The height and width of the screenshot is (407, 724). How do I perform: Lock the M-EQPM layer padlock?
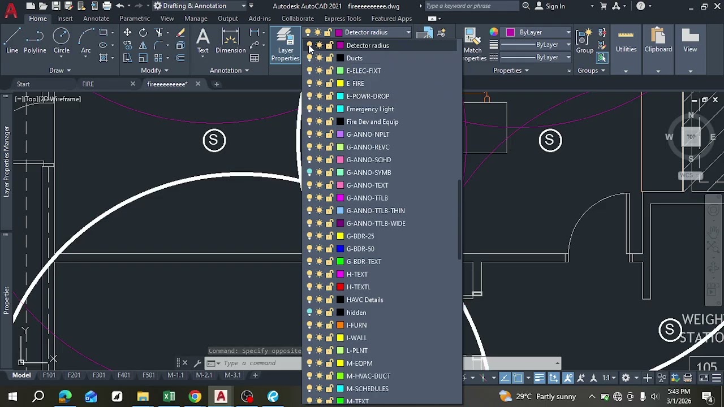click(329, 363)
